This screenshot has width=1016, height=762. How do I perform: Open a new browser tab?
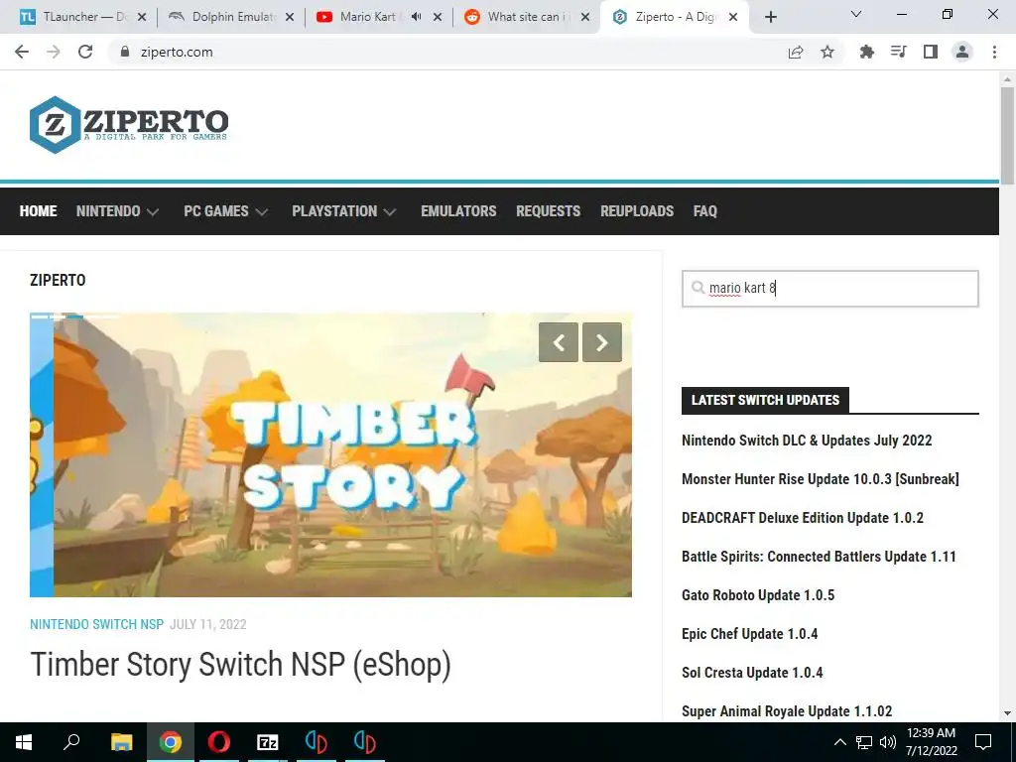[770, 17]
